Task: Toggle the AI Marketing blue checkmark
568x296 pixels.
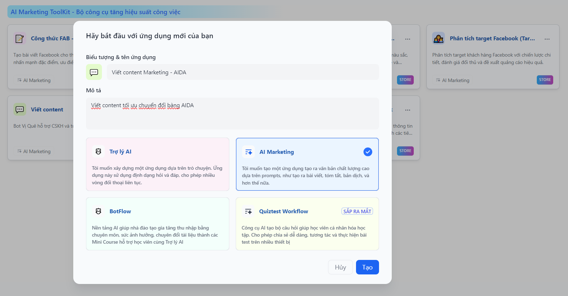Action: point(368,152)
